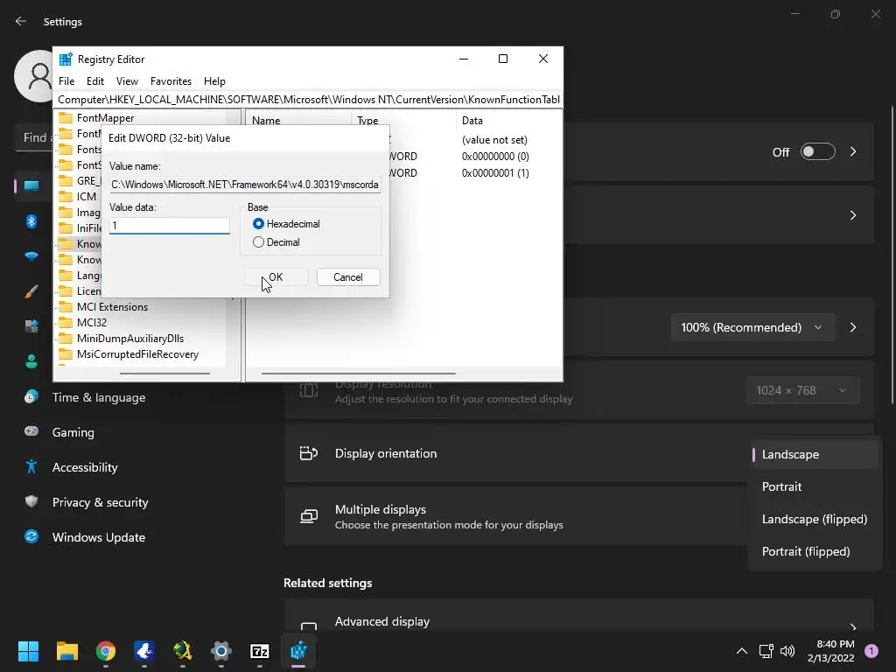Click the volume speaker tray icon

[x=787, y=651]
